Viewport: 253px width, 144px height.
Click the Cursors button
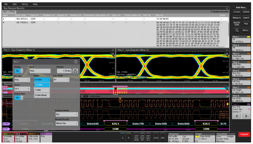pos(237,12)
